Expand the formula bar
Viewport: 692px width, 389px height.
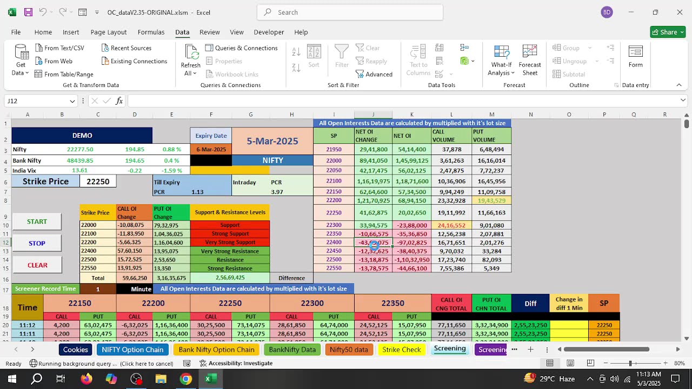tap(683, 100)
